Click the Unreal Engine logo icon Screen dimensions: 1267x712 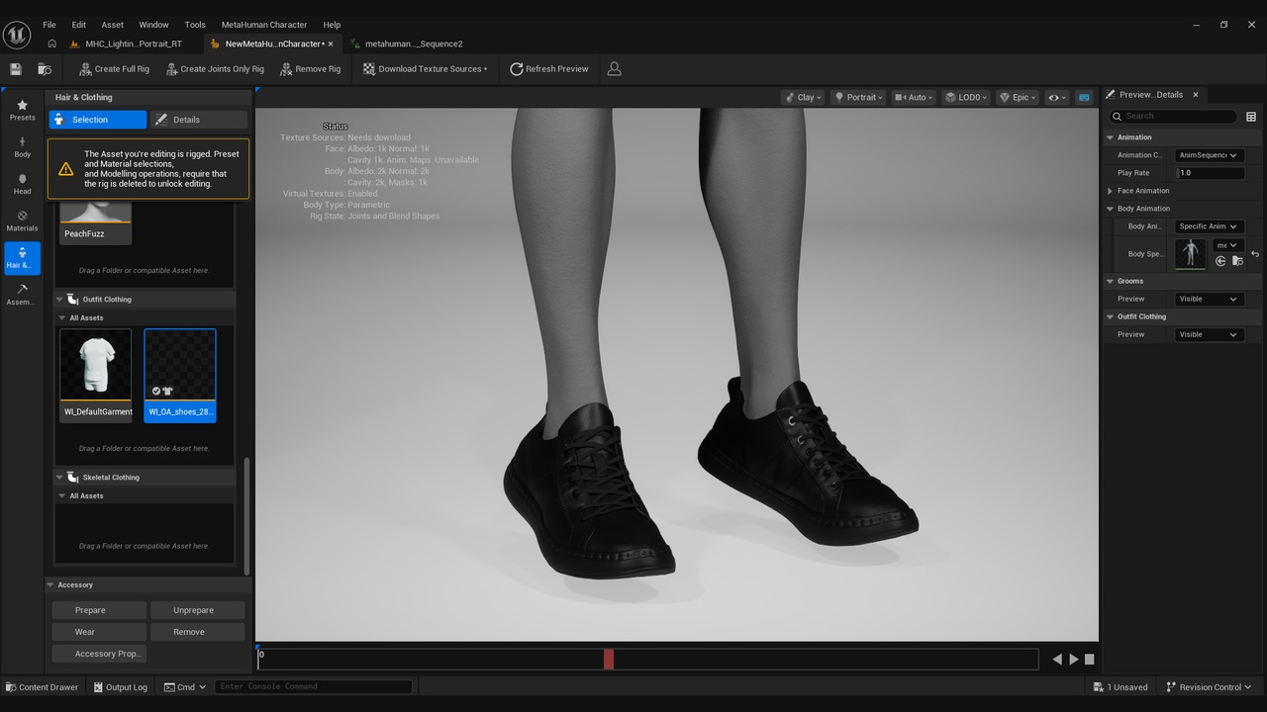coord(17,35)
